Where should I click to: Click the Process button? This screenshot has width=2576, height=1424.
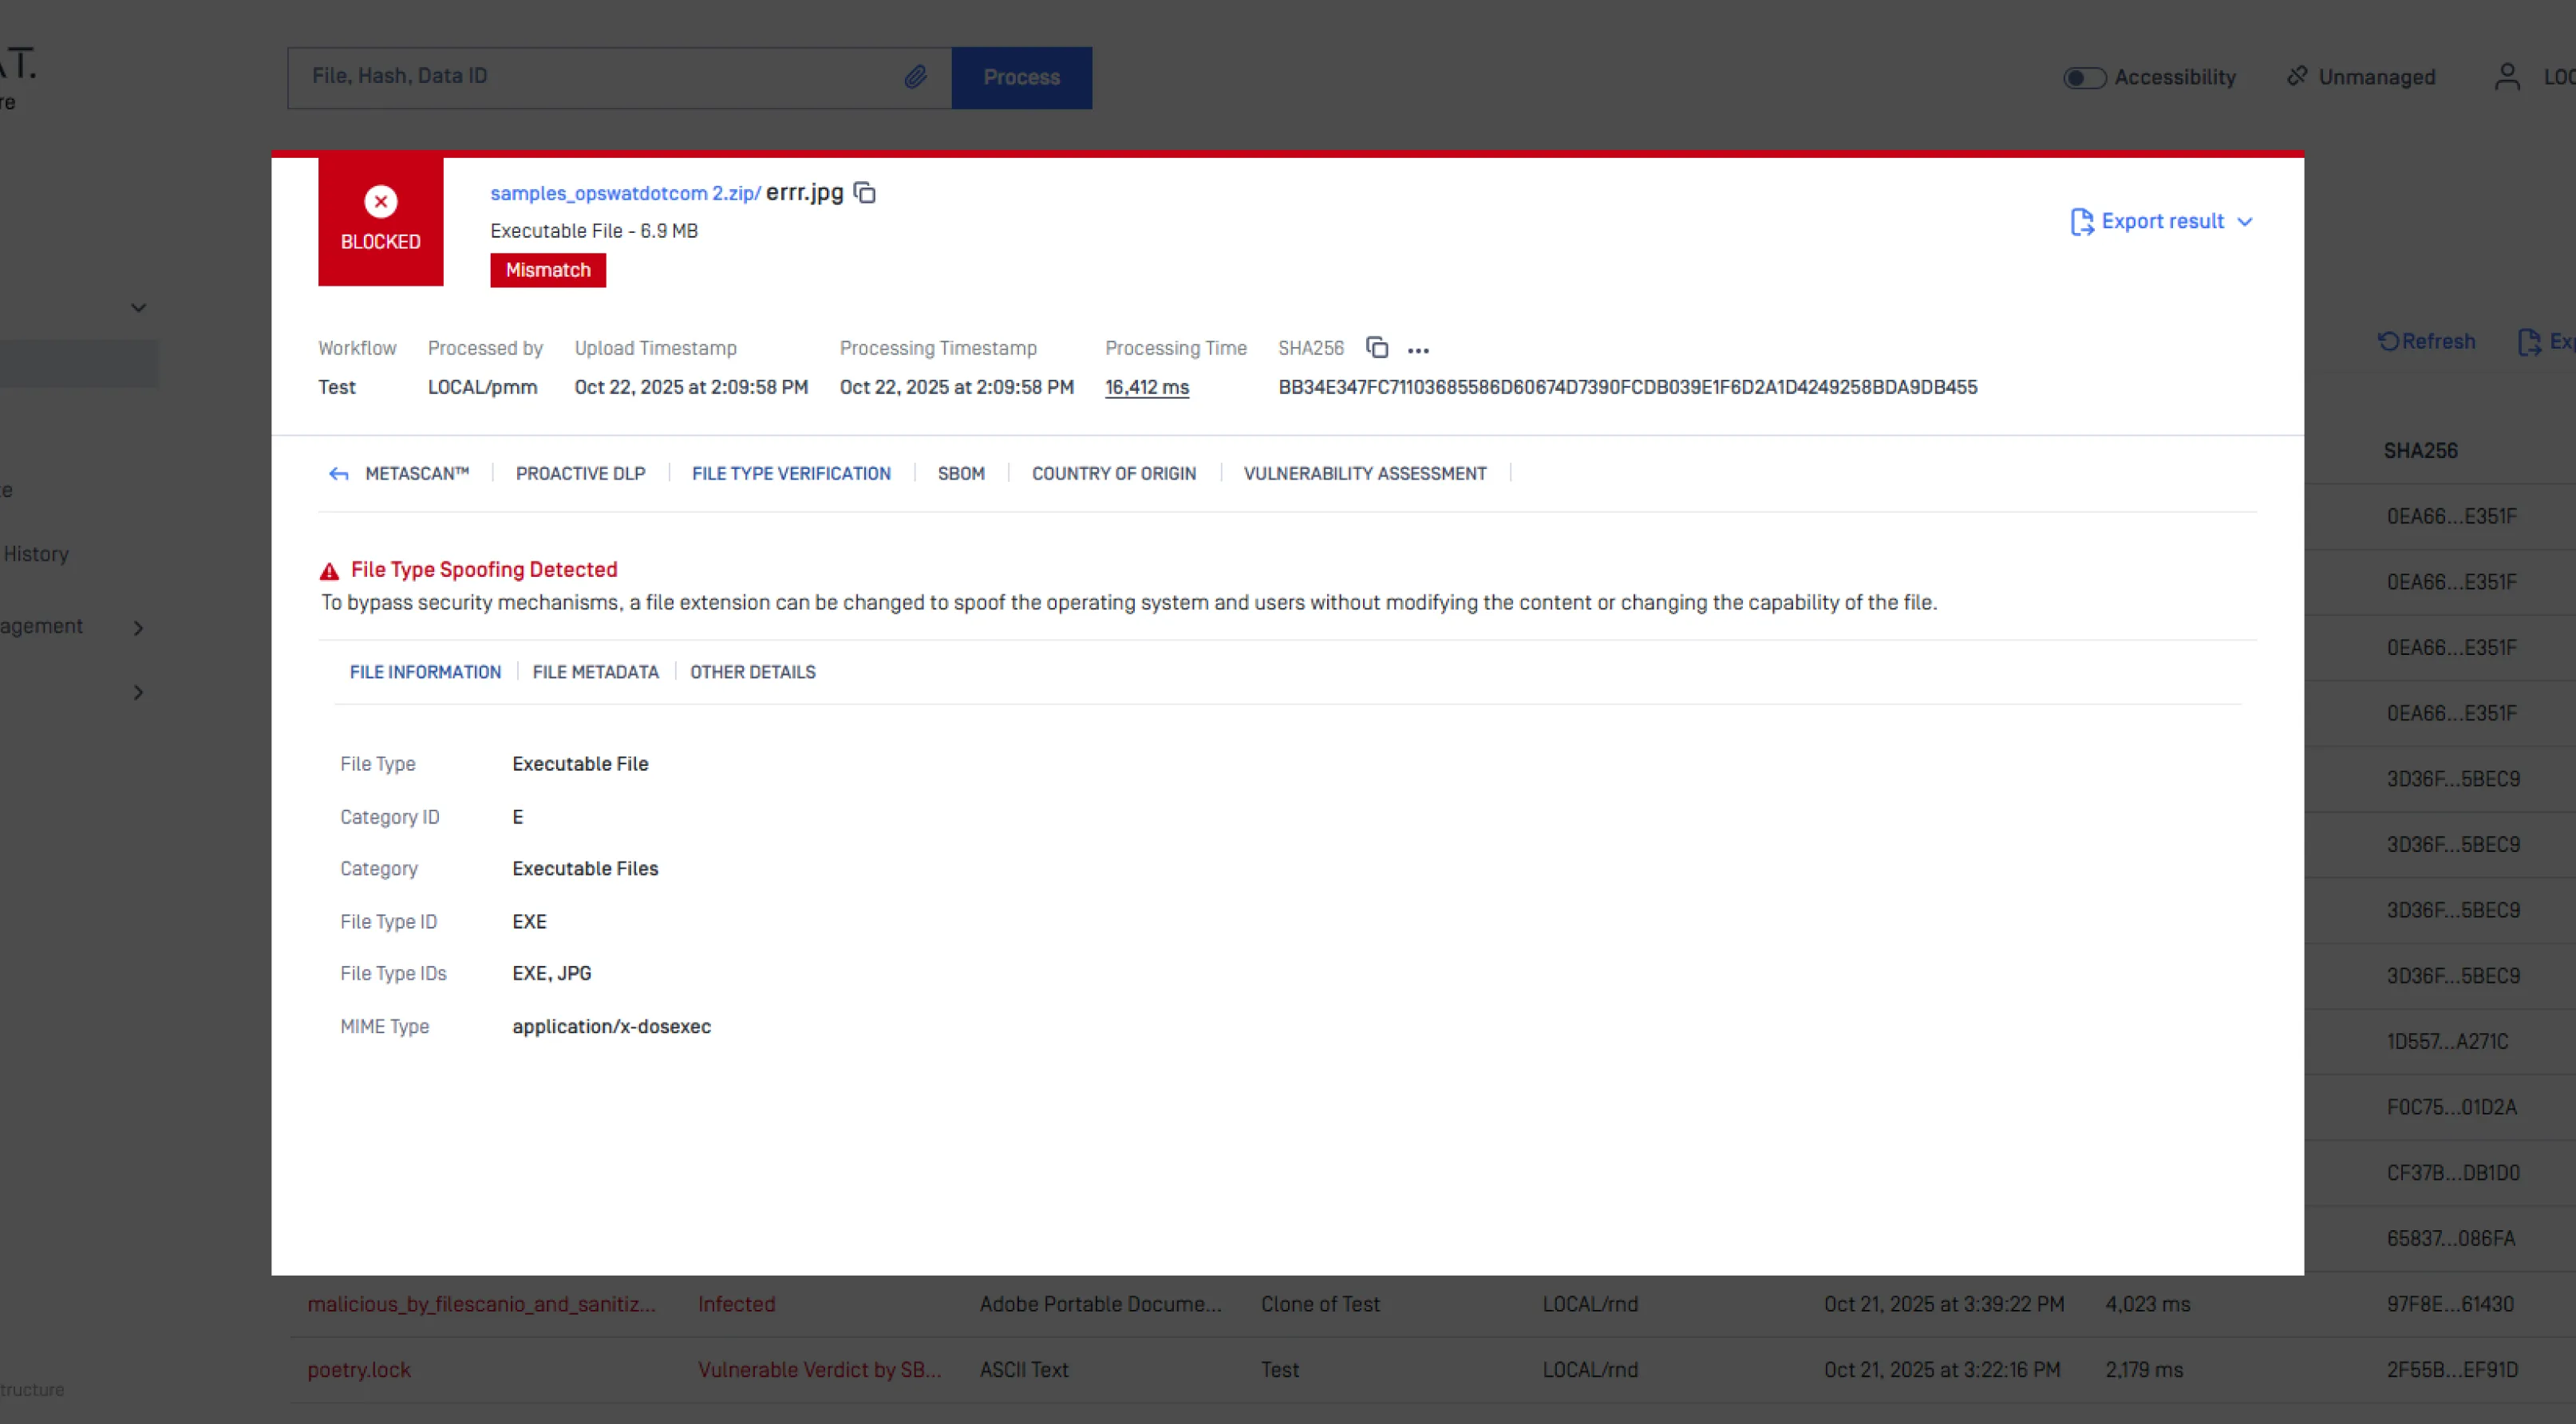click(1021, 78)
